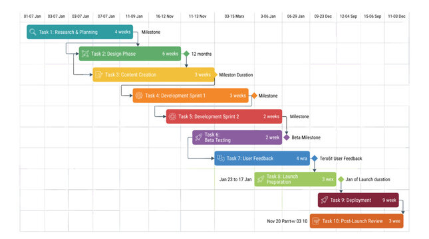Viewport: 429px width, 239px height.
Task: Click the '03-15 Marx' column header
Action: pyautogui.click(x=234, y=17)
